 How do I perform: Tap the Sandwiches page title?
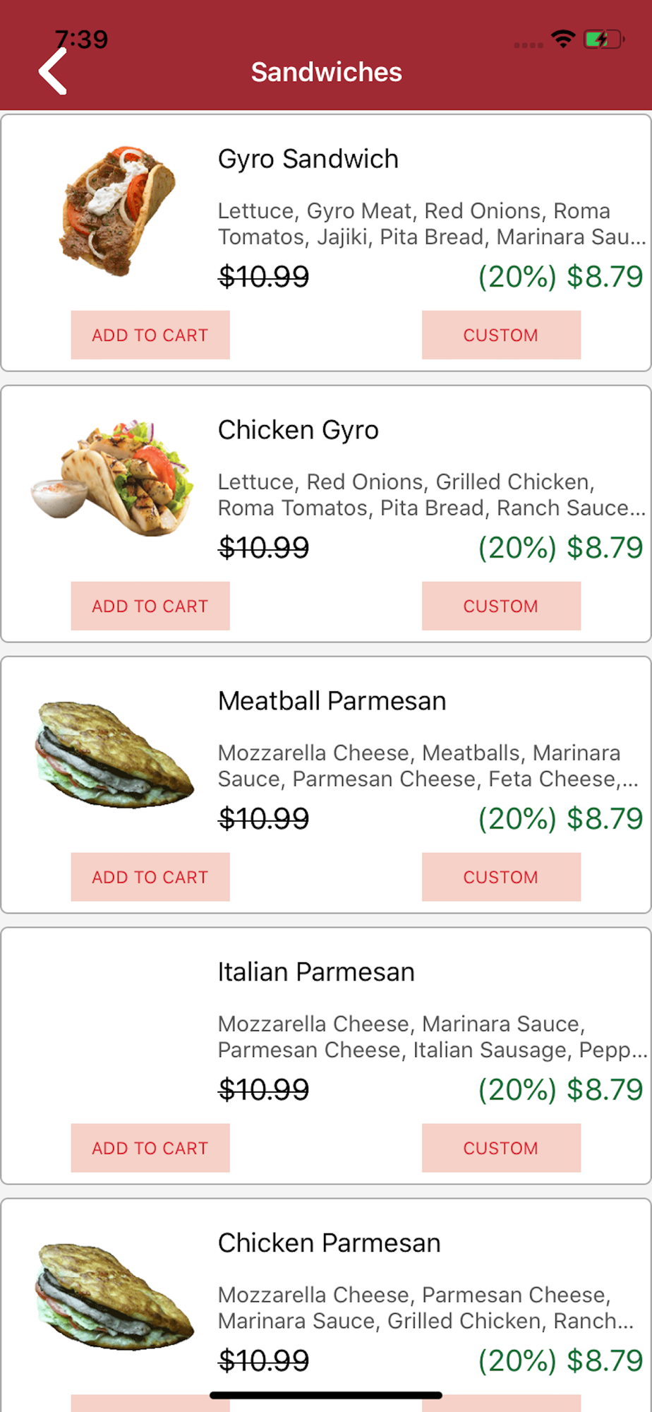327,72
